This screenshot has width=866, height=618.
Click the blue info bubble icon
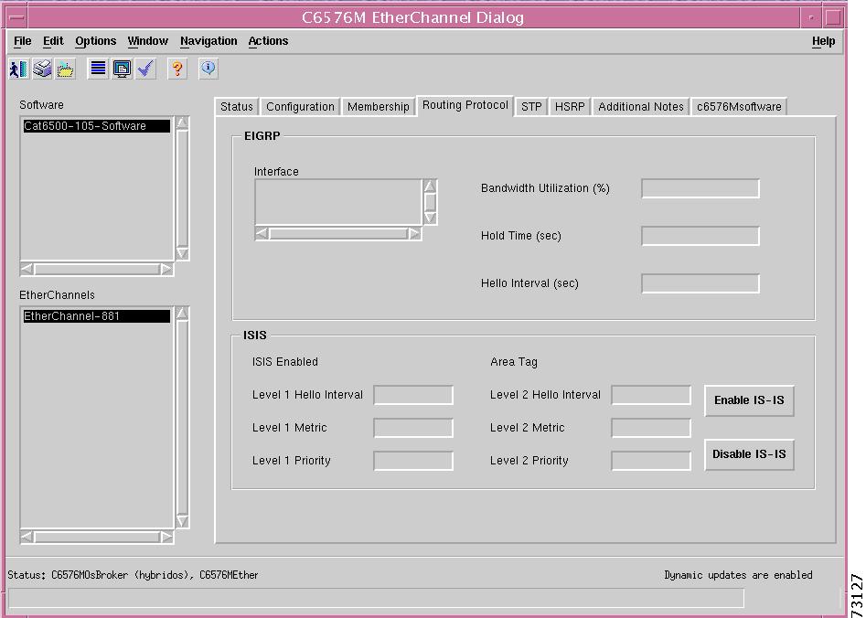tap(208, 69)
